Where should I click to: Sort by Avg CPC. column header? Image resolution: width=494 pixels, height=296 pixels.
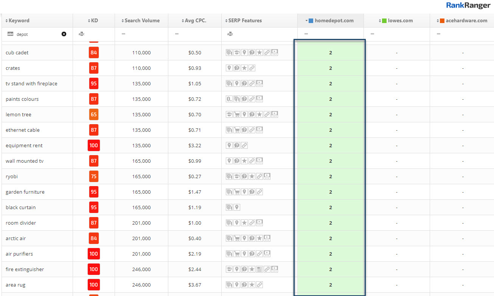(x=196, y=20)
